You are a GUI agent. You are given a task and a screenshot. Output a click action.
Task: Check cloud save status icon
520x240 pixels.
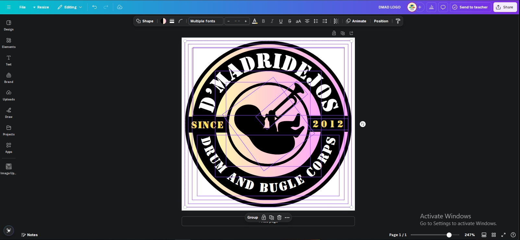pos(120,7)
